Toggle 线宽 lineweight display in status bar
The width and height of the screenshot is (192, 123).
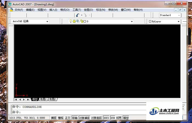119,118
